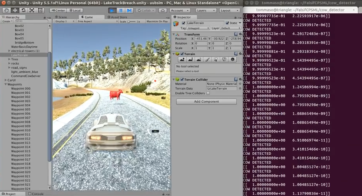Pause the running game

121,10
